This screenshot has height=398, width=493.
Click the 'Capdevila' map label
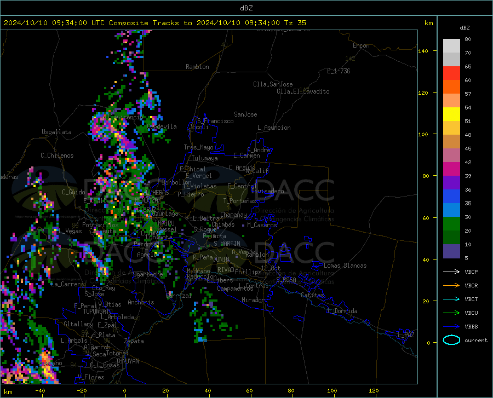click(162, 126)
